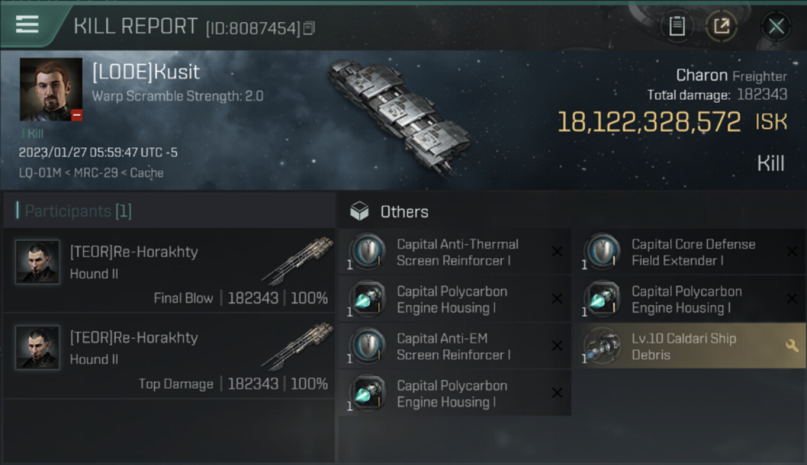This screenshot has height=465, width=807.
Task: Open the hamburger menu icon
Action: pos(27,25)
